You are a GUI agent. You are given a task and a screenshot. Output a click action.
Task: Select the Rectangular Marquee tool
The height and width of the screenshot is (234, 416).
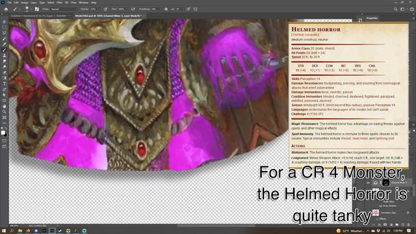pyautogui.click(x=5, y=27)
